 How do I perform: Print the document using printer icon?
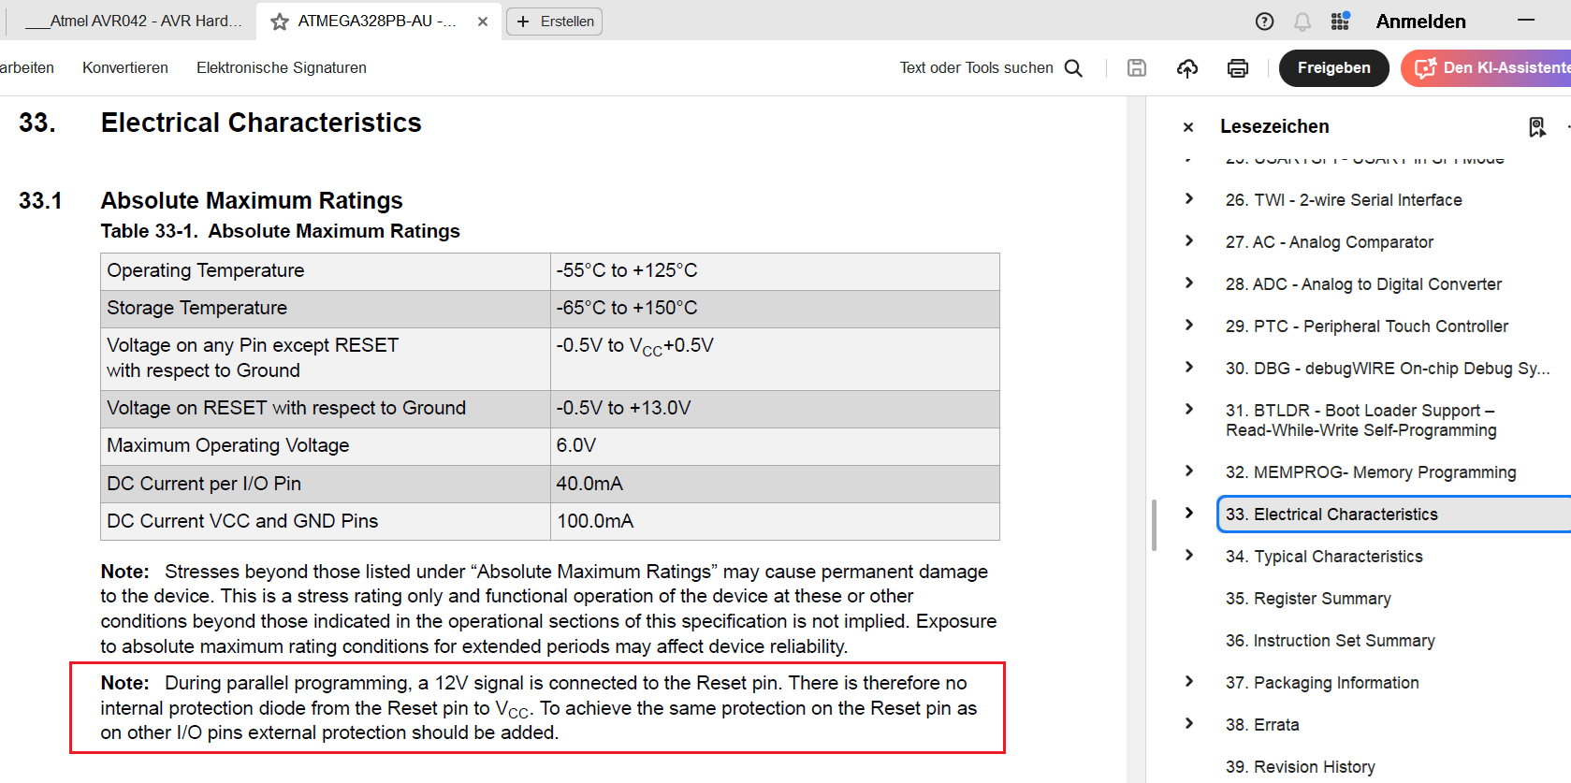click(1238, 67)
